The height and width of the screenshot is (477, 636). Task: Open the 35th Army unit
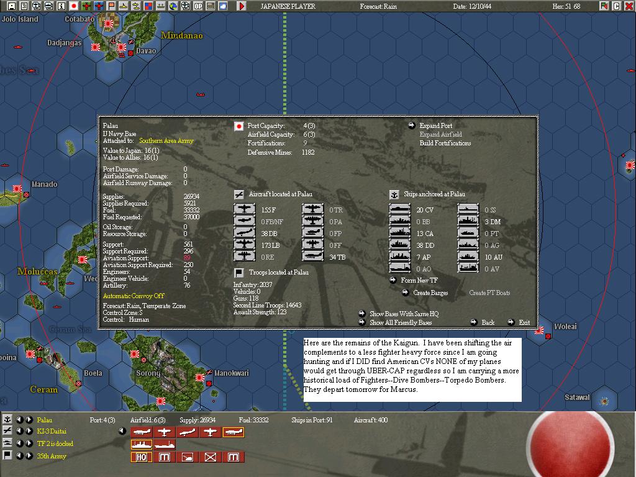point(51,457)
